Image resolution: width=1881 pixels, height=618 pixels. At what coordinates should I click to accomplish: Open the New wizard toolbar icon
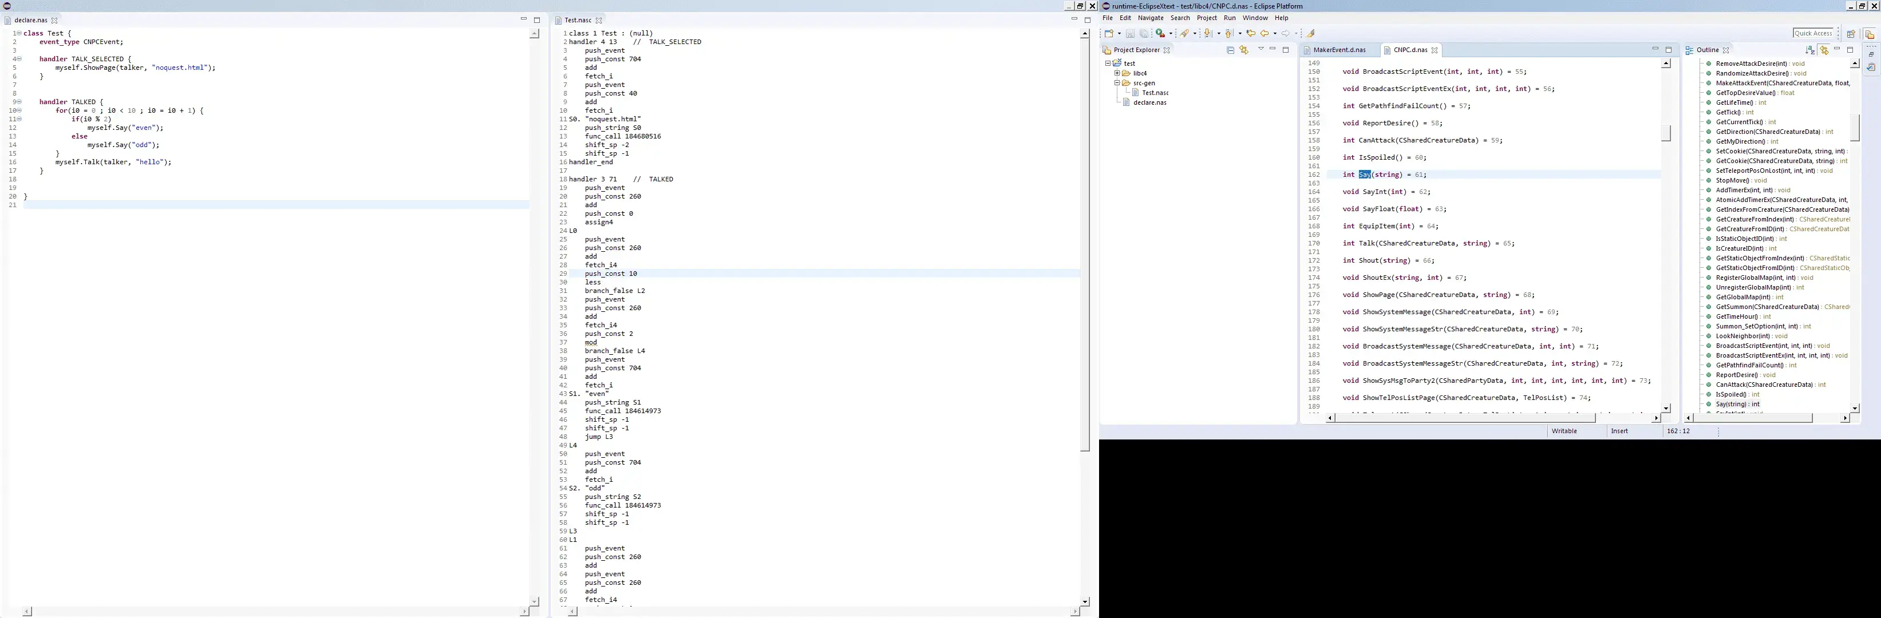(x=1109, y=34)
